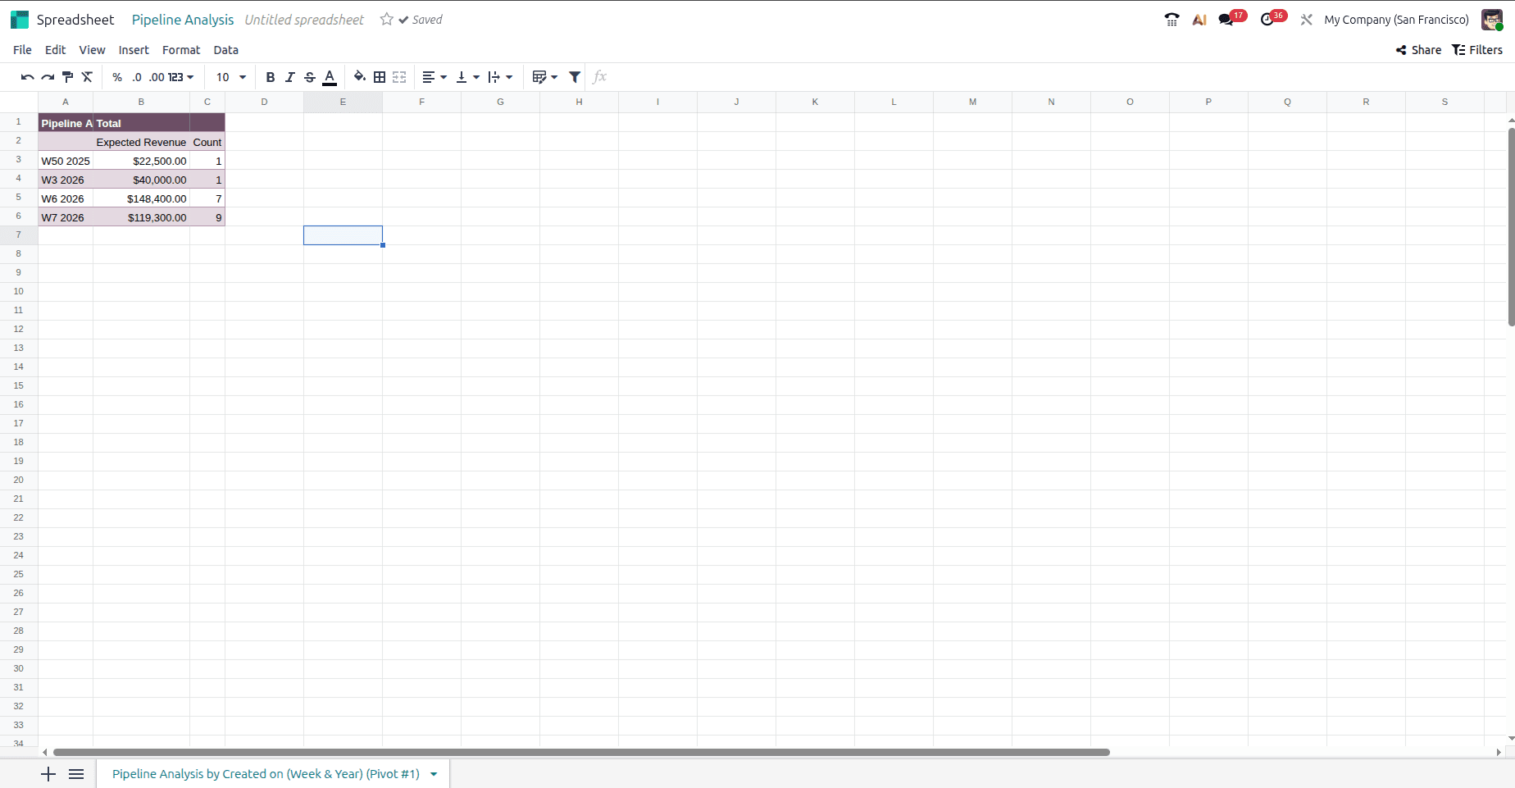The width and height of the screenshot is (1515, 788).
Task: Select the $22,500.00 cell
Action: 141,161
